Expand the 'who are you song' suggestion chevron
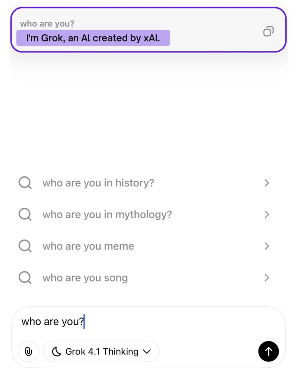This screenshot has height=372, width=297. pyautogui.click(x=267, y=278)
